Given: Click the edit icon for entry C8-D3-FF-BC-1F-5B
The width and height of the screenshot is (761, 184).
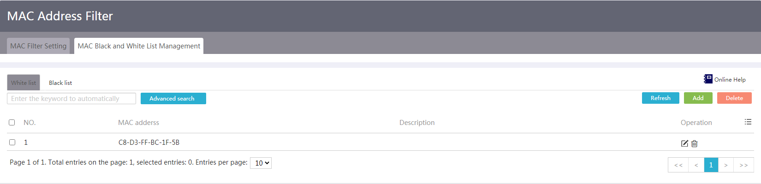Looking at the screenshot, I should [684, 143].
